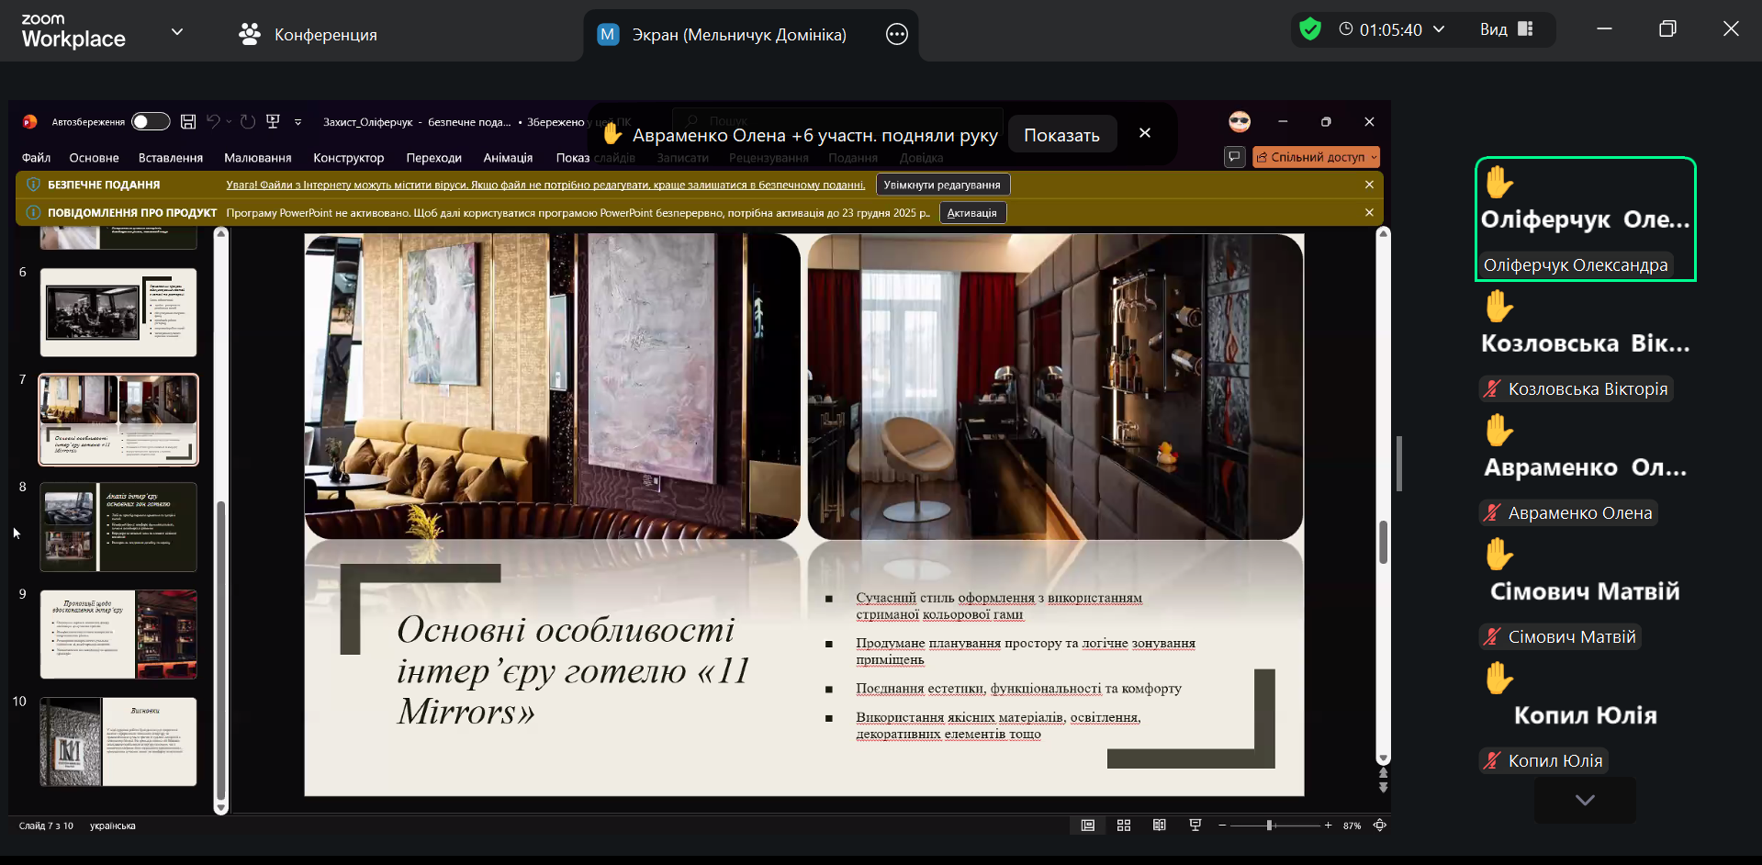Open the Zoom meeting more options icon
This screenshot has width=1762, height=865.
(896, 35)
